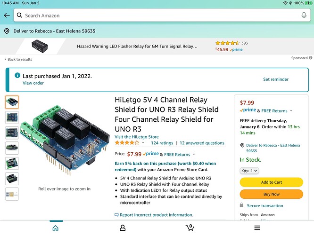The height and width of the screenshot is (235, 314).
Task: Open the account profile icon
Action: [123, 227]
